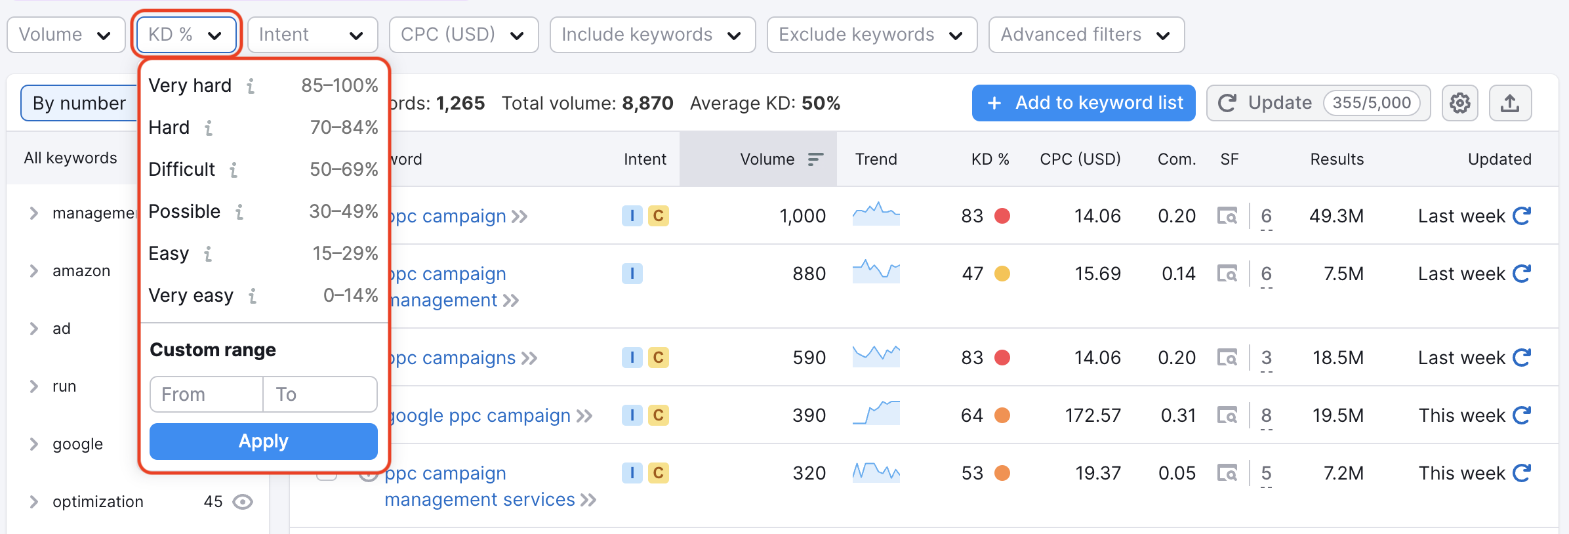1569x534 pixels.
Task: Click SF count 8 in 390 row
Action: (1267, 415)
